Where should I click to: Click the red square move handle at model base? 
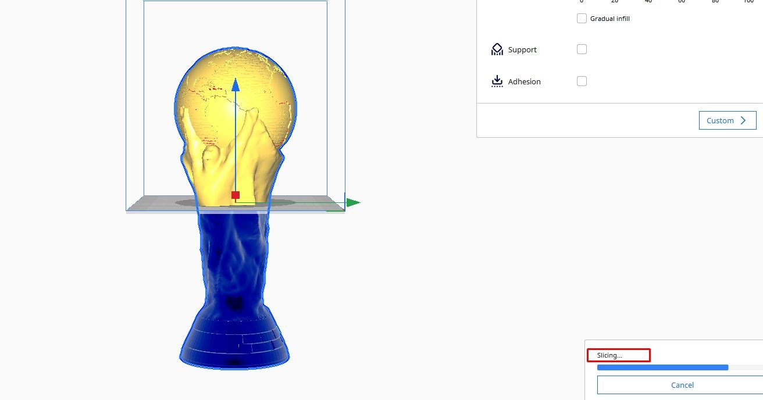click(x=235, y=195)
